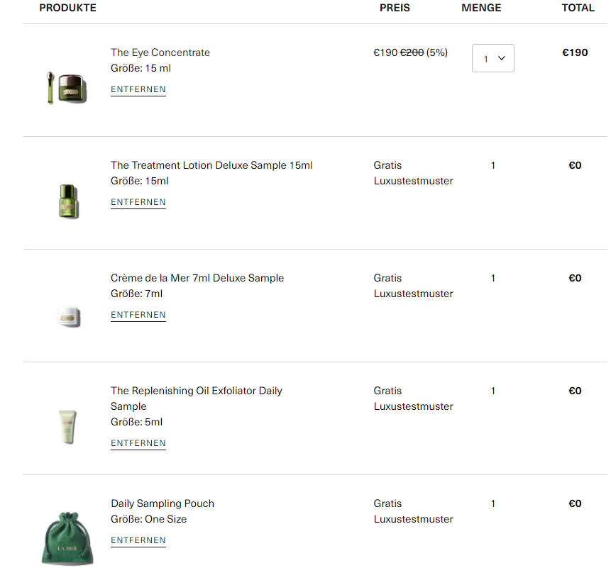Expand the quantity dropdown for Eye Concentrate
Viewport: 611px width, 585px height.
(493, 58)
